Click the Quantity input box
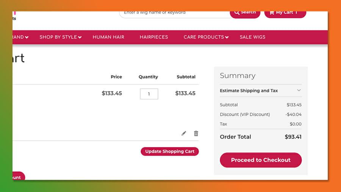 pos(149,94)
